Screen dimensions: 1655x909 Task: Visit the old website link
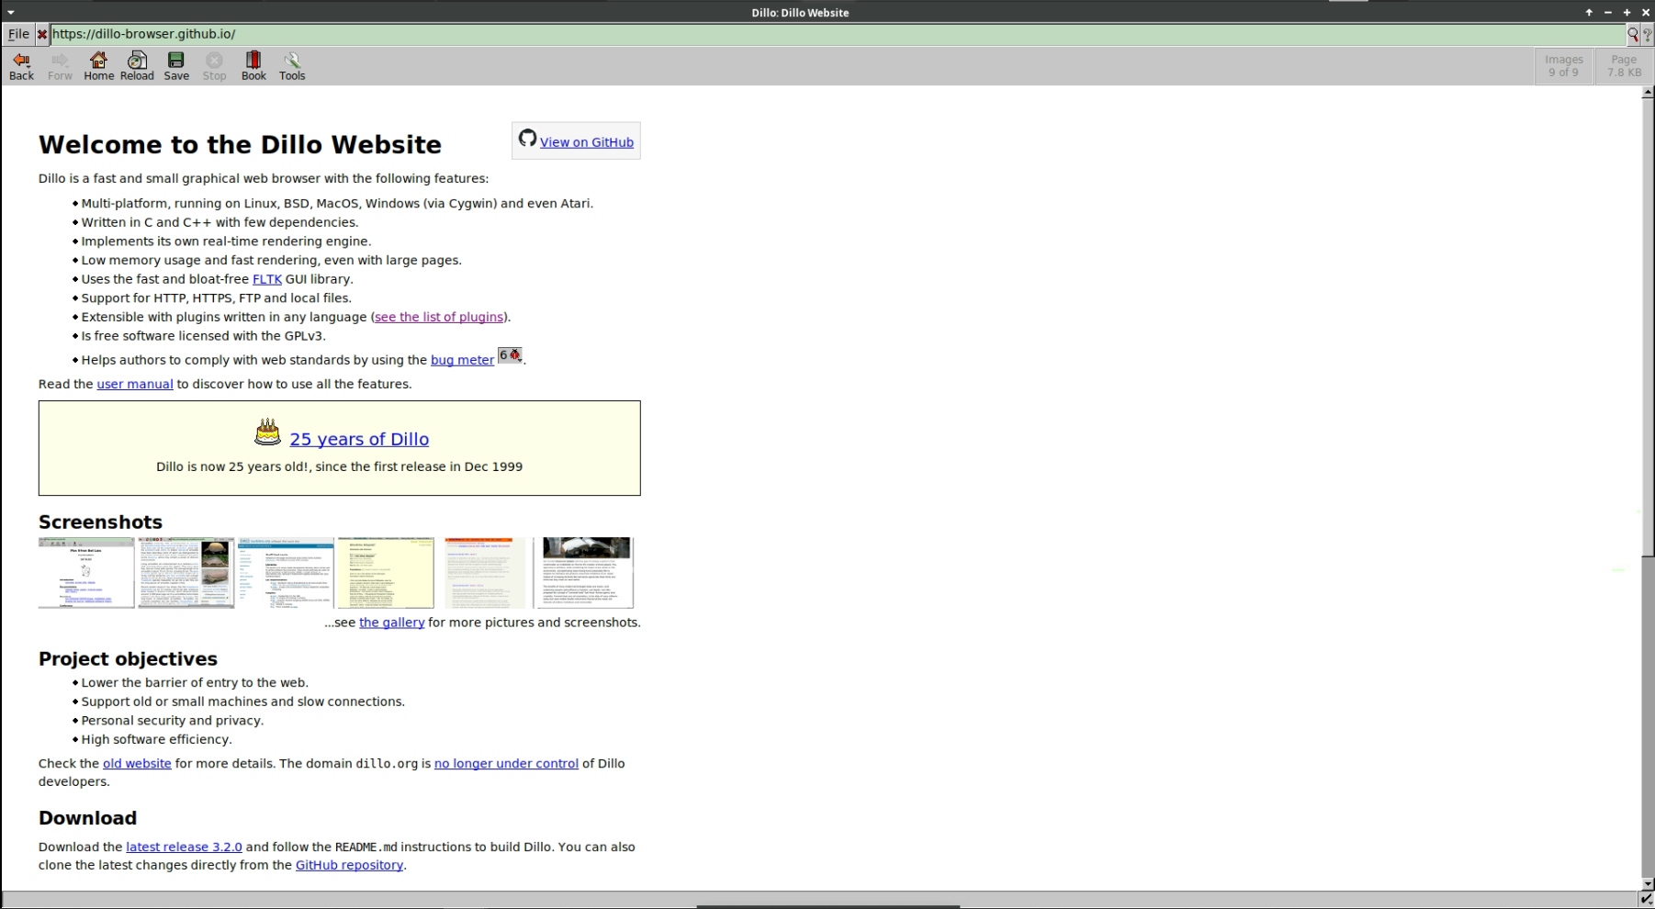pyautogui.click(x=137, y=763)
